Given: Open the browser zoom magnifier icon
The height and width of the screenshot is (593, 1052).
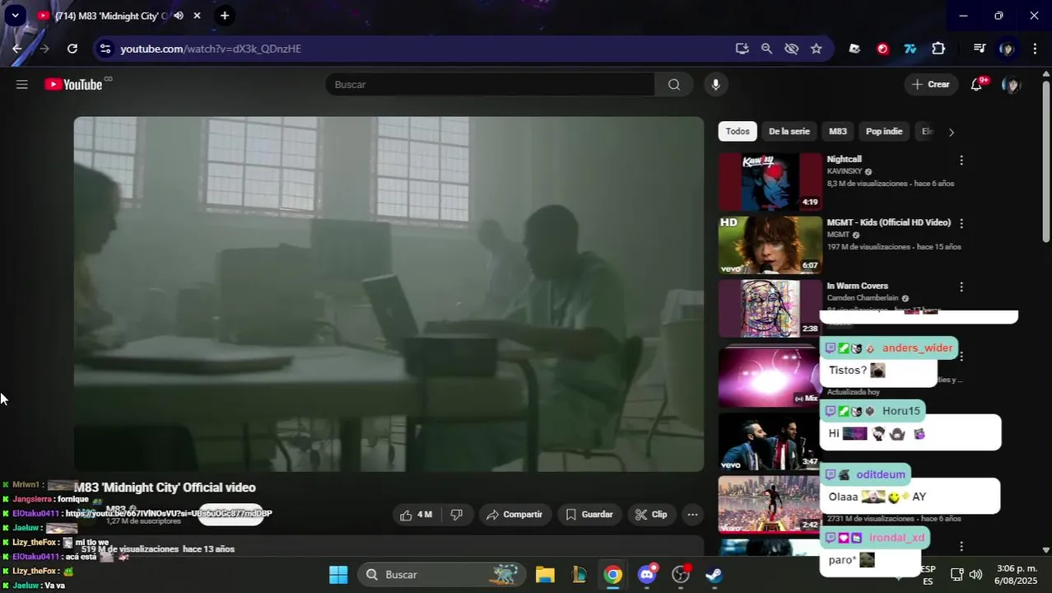Looking at the screenshot, I should (766, 49).
